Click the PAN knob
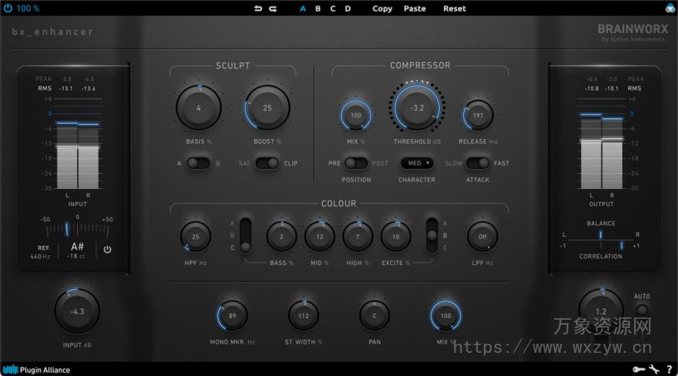Viewport: 678px width, 376px height. 374,316
